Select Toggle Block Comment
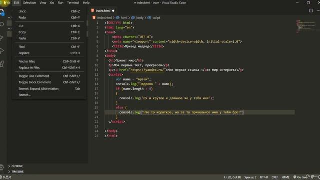Screen dimensions: 320x180 point(49,82)
